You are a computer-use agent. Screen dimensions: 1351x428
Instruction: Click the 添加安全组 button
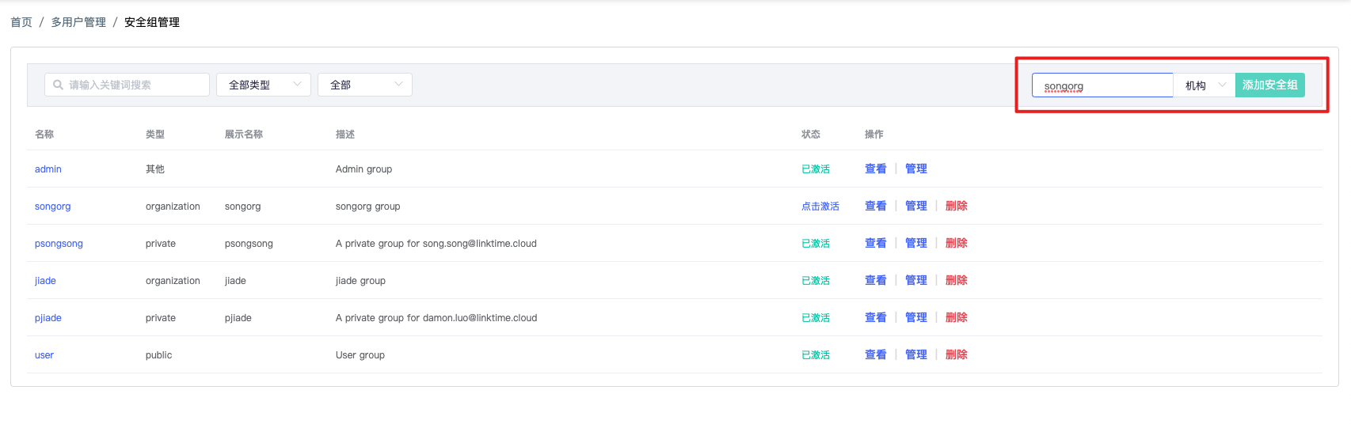[x=1270, y=85]
